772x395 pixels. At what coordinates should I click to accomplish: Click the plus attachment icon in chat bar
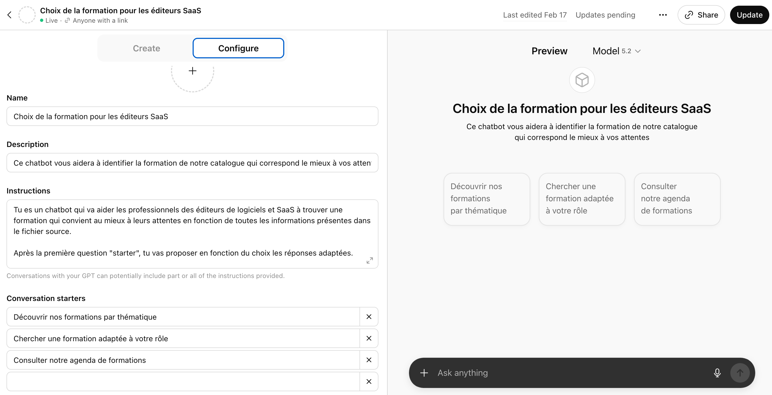click(x=424, y=373)
